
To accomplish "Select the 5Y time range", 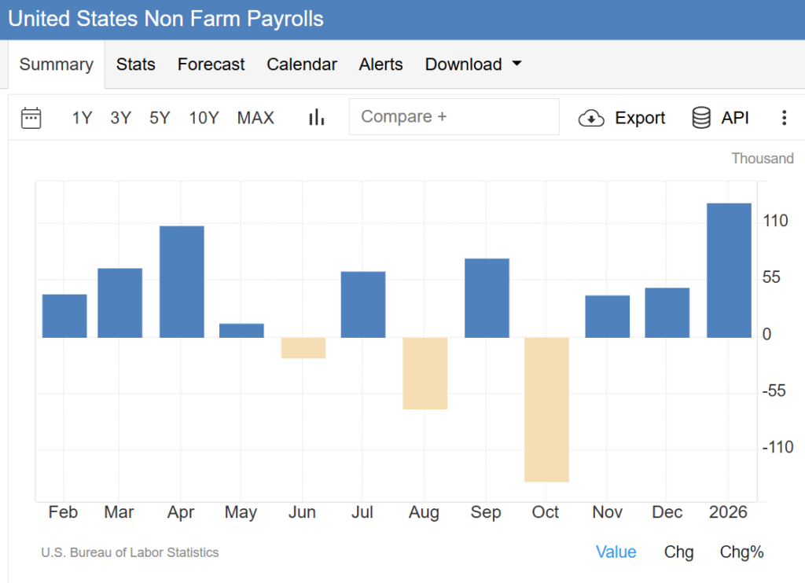I will point(160,118).
